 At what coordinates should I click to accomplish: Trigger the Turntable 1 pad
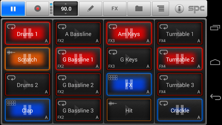point(180,33)
